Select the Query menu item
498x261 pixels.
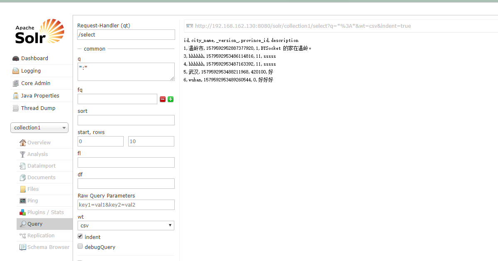point(44,224)
